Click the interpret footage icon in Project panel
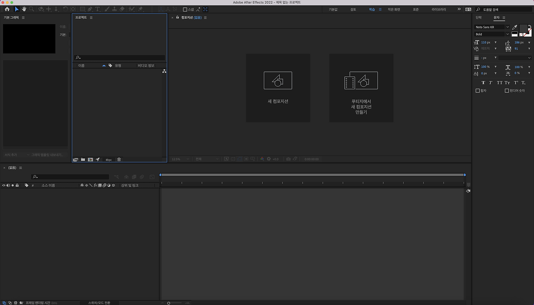The height and width of the screenshot is (305, 534). click(76, 160)
